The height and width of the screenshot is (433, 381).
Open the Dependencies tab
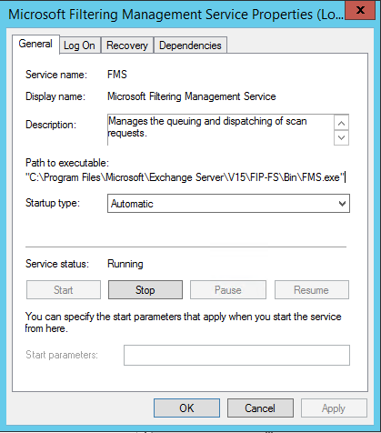pos(190,45)
